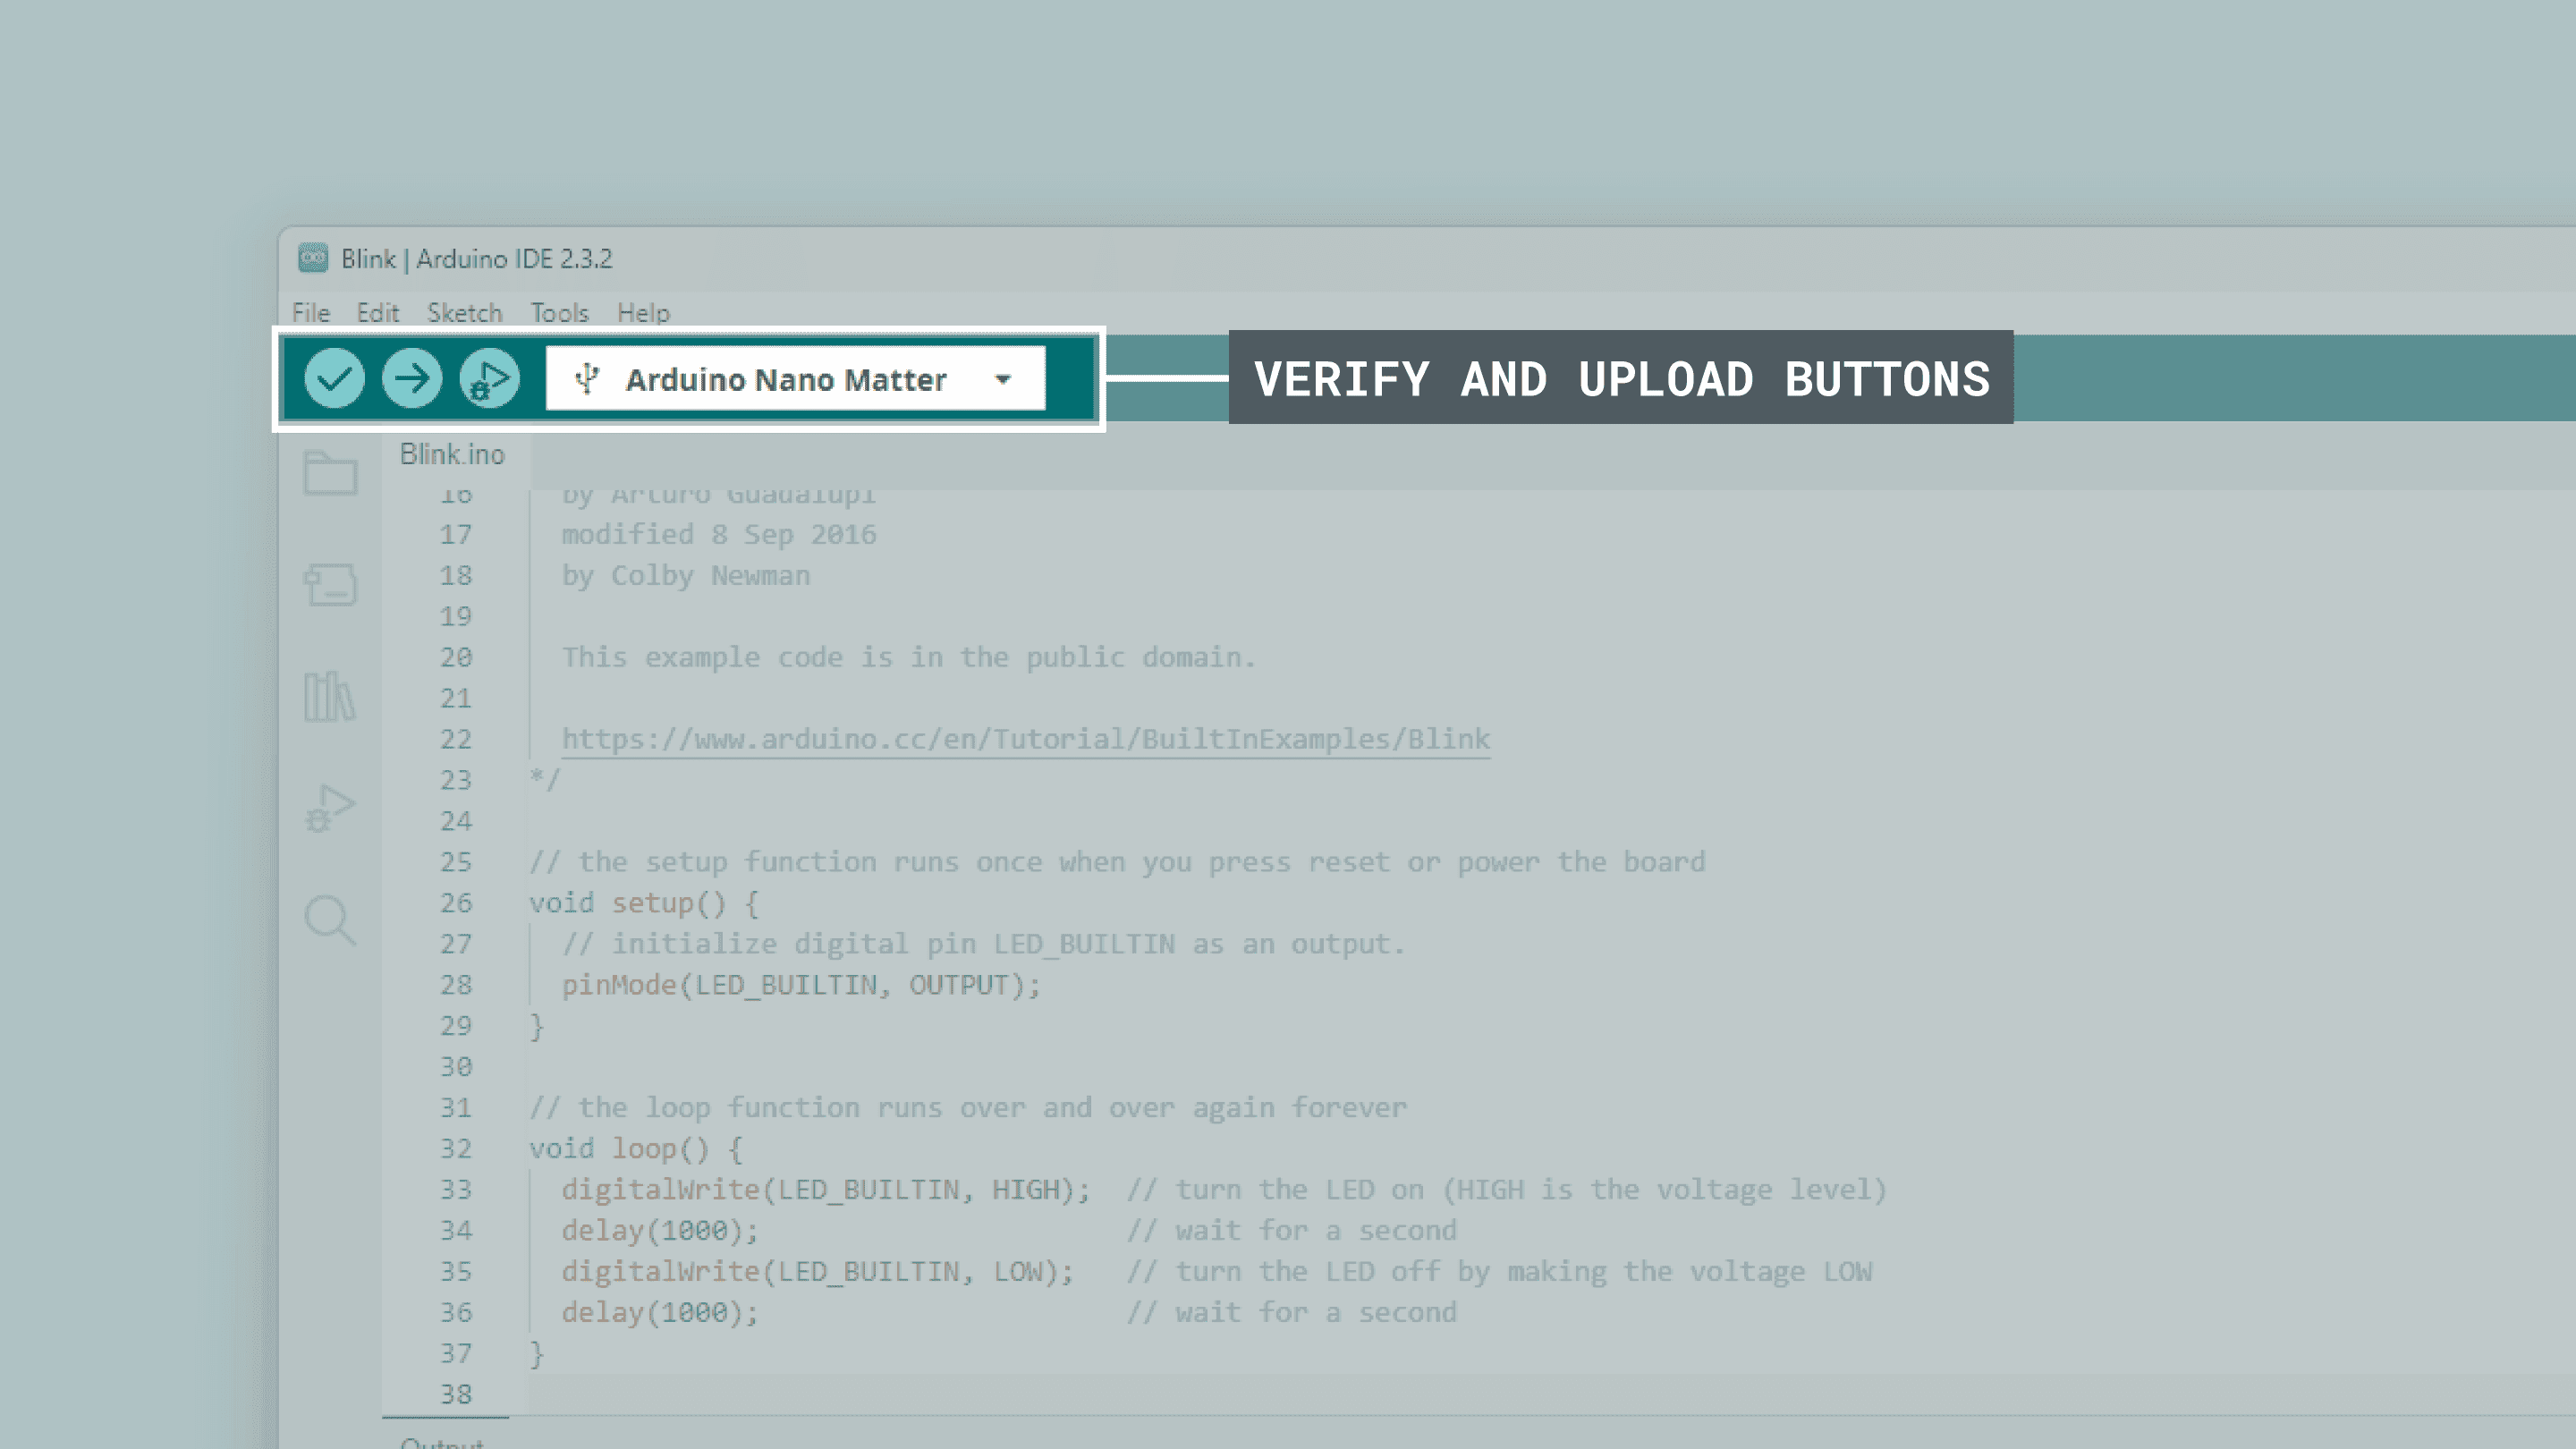This screenshot has height=1449, width=2576.
Task: Select the Blink.ino tab
Action: pos(451,454)
